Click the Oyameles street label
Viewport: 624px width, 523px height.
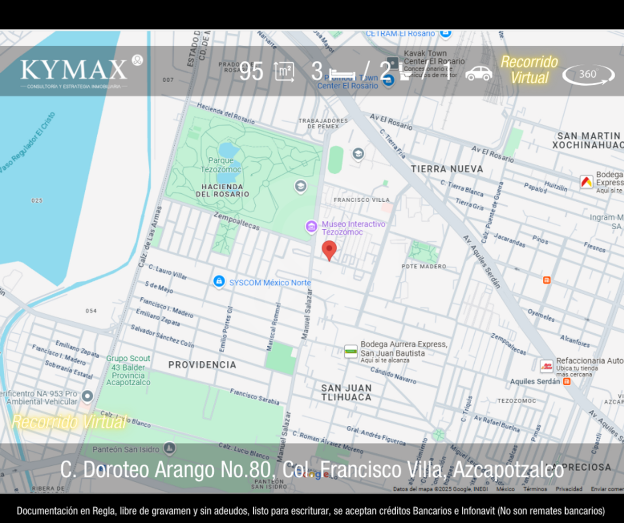541,315
